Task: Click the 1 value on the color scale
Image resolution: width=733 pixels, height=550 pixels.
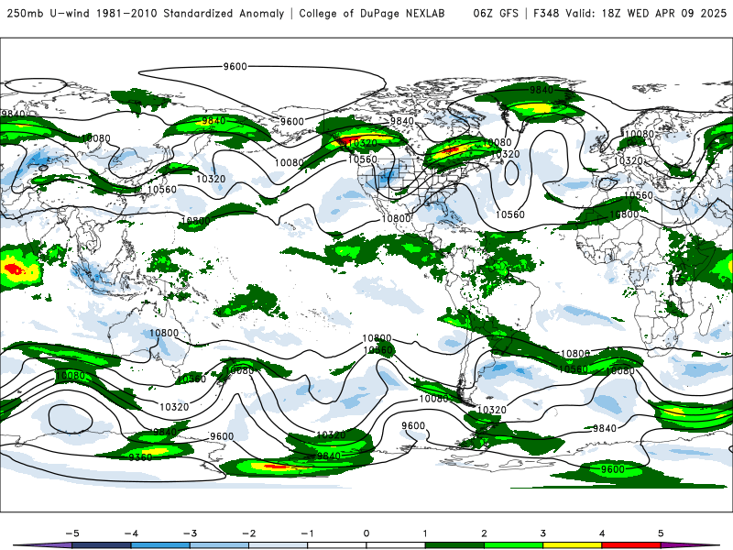Action: (x=425, y=533)
